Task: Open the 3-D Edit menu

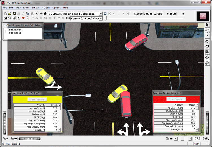Action: (46, 8)
